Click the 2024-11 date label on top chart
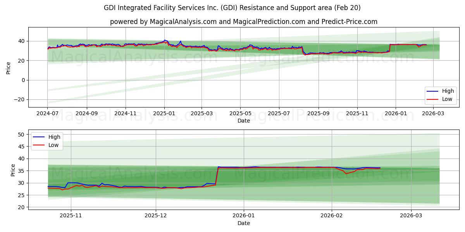This screenshot has height=232, width=465. tap(125, 114)
